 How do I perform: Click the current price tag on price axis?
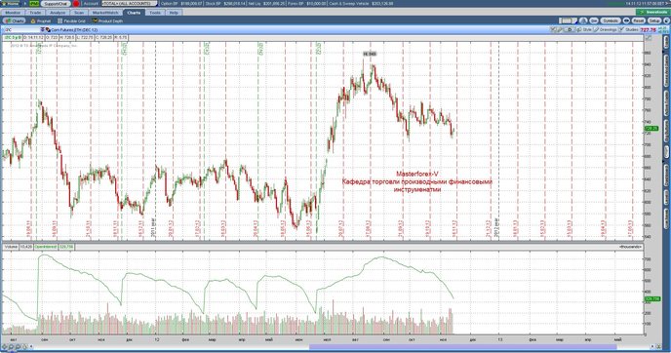click(651, 128)
